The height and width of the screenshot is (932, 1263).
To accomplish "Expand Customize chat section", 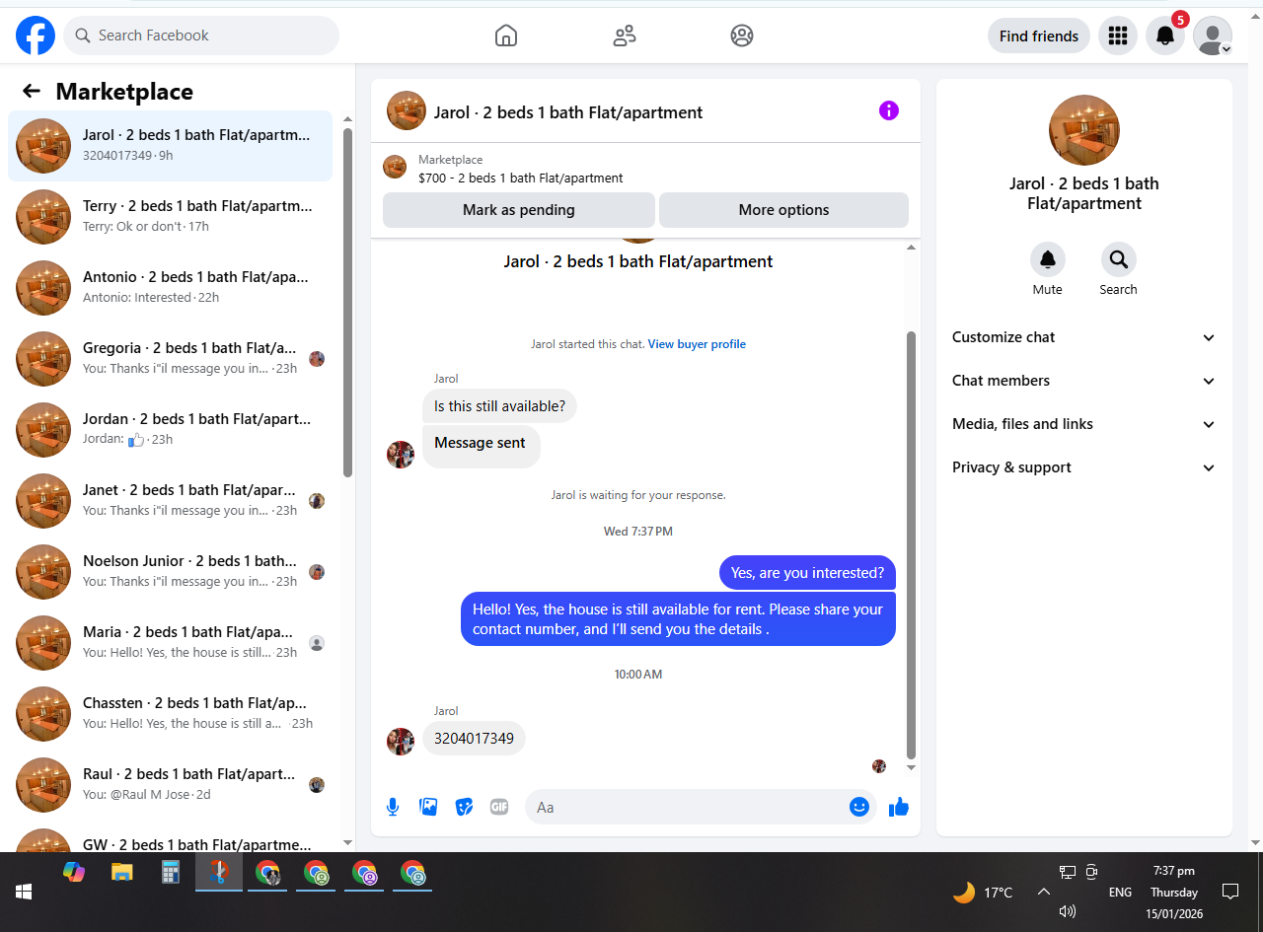I will [x=1084, y=337].
